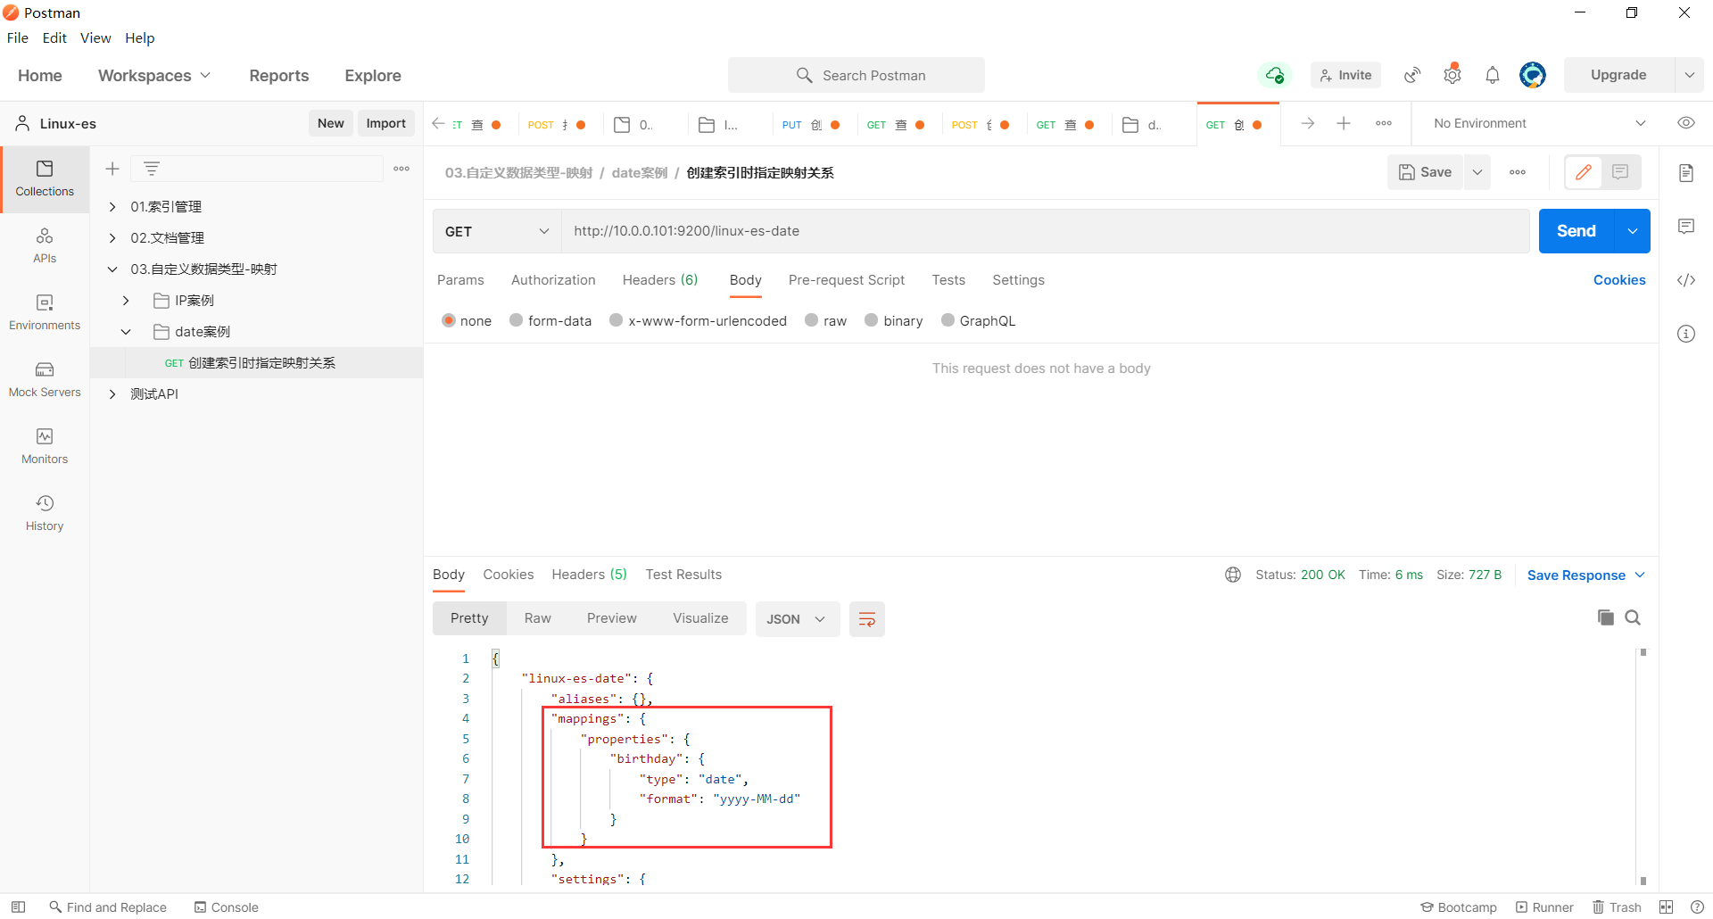Select the binary body type
This screenshot has height=919, width=1713.
click(x=871, y=320)
